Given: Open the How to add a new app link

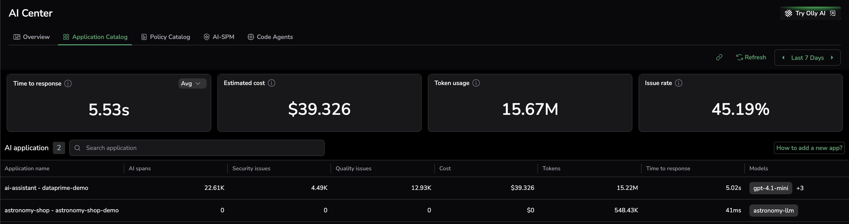Looking at the screenshot, I should click(x=809, y=148).
